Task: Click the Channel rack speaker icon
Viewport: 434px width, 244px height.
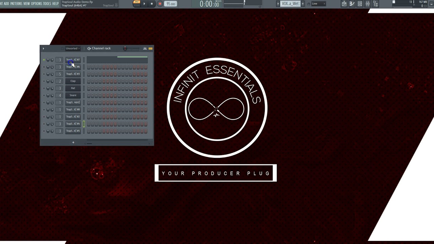Action: [x=89, y=48]
